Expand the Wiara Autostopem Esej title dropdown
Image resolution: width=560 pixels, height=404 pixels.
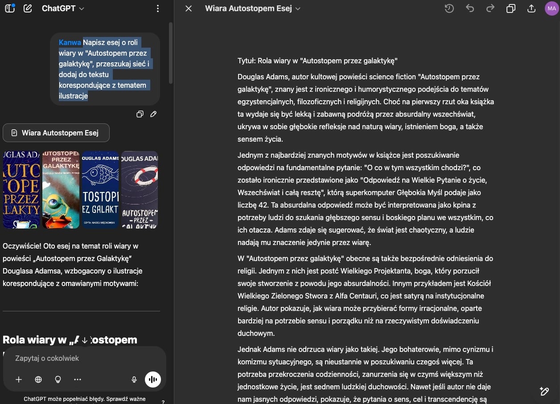(253, 8)
